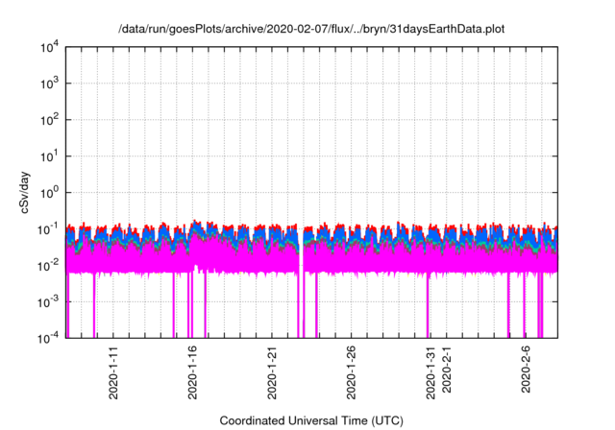
Task: Click the 2020-1-31 date label
Action: tap(430, 372)
